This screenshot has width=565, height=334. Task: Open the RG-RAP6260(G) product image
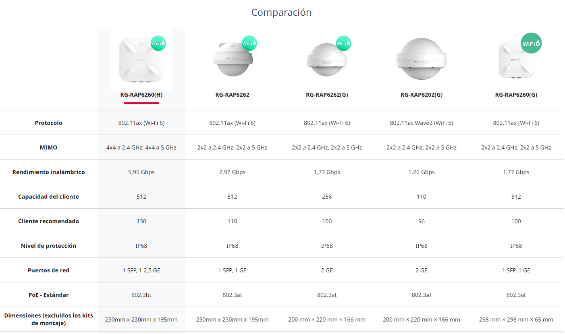tap(516, 60)
